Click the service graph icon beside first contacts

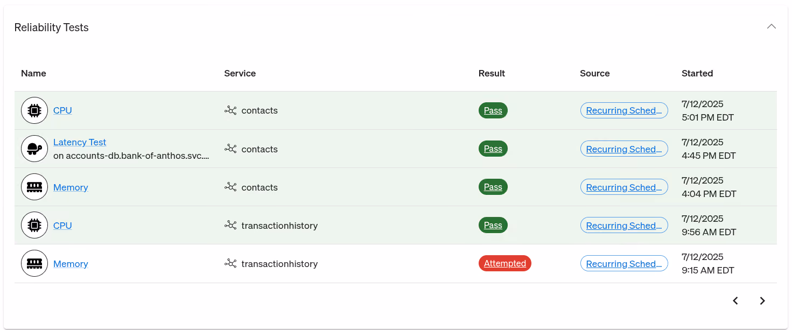click(230, 110)
